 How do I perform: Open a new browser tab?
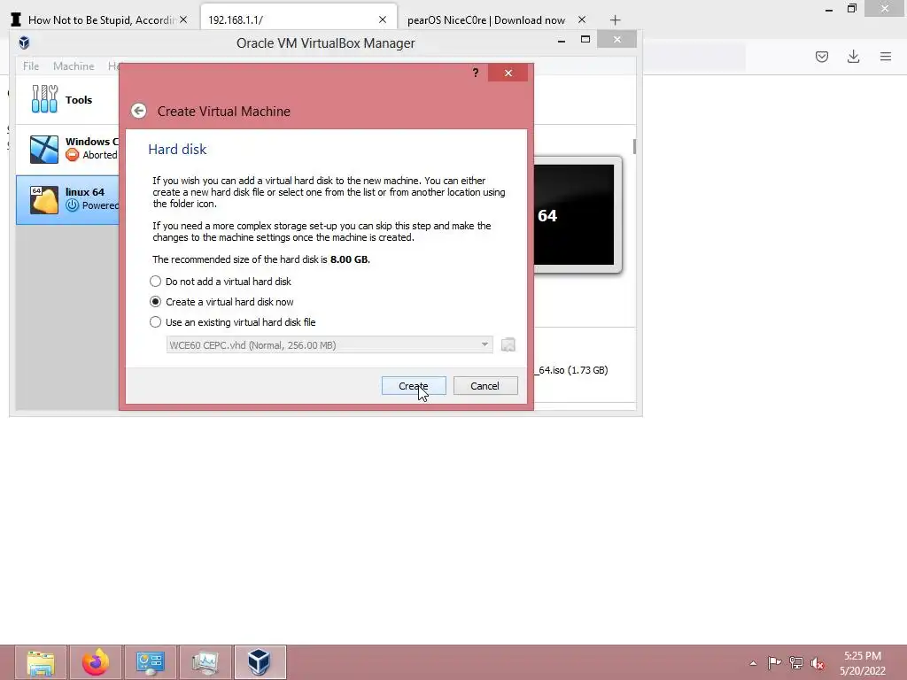[615, 20]
